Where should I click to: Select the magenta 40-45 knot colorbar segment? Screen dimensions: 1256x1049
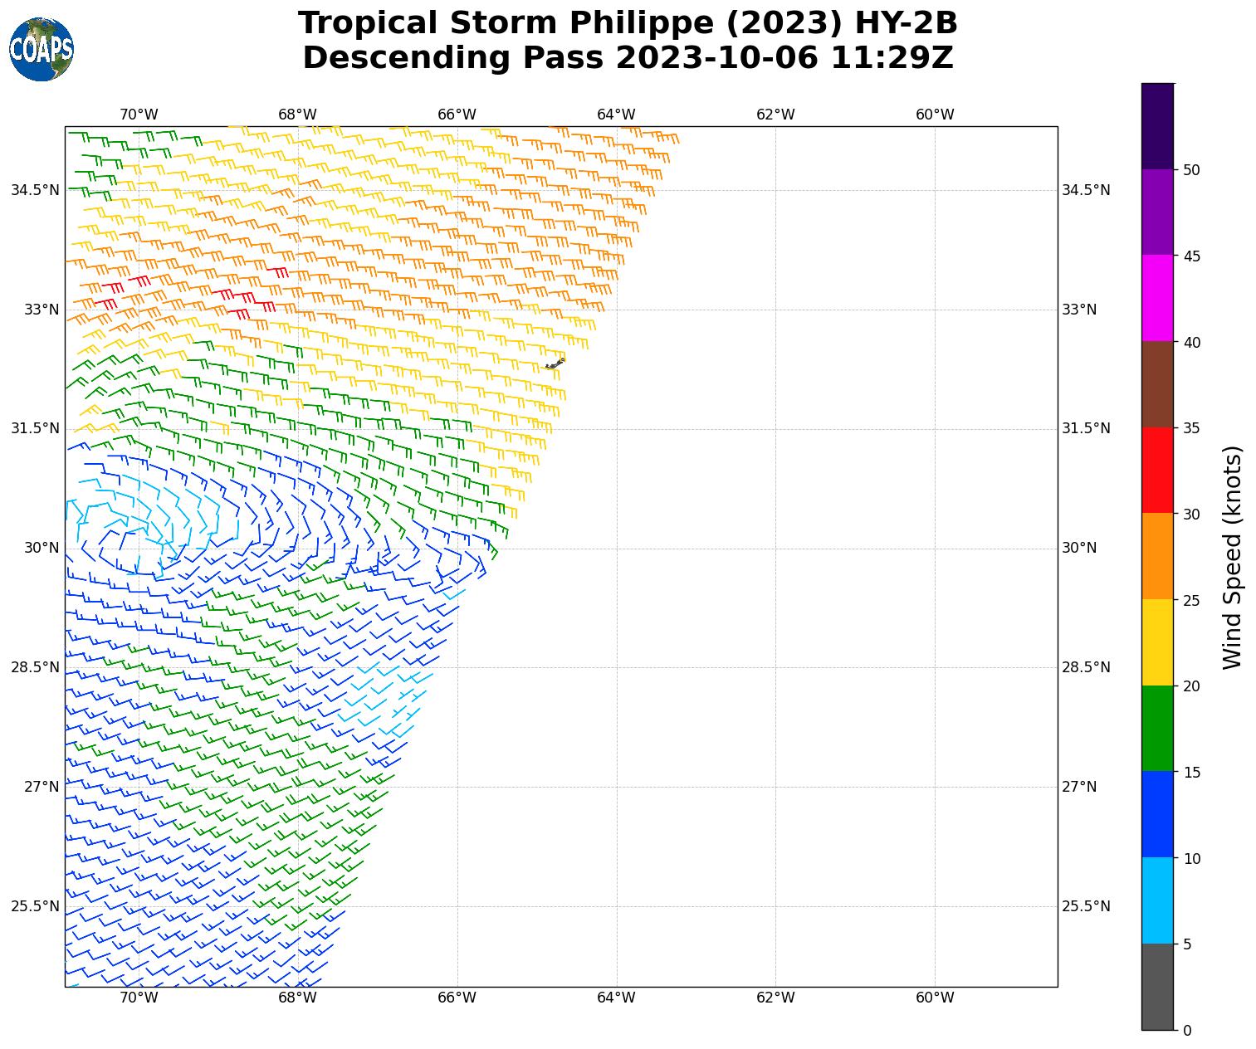click(1157, 298)
